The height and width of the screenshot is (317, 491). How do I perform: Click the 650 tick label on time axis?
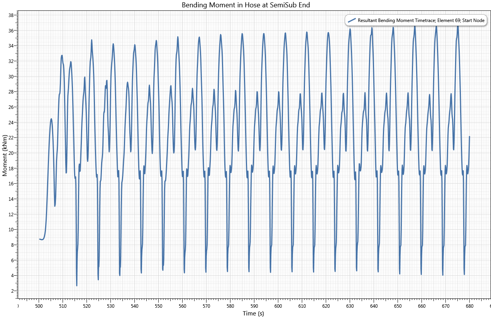398,306
